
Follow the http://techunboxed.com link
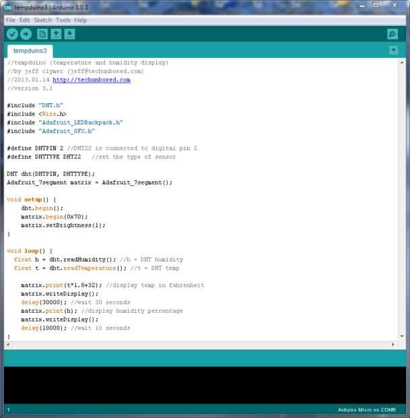(92, 80)
